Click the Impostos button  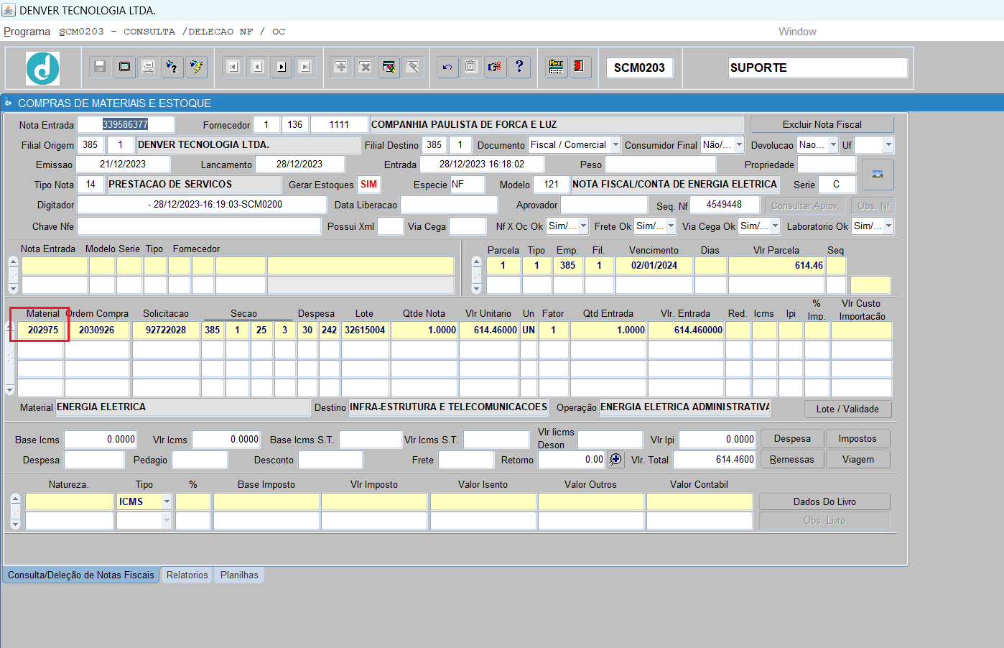point(857,439)
